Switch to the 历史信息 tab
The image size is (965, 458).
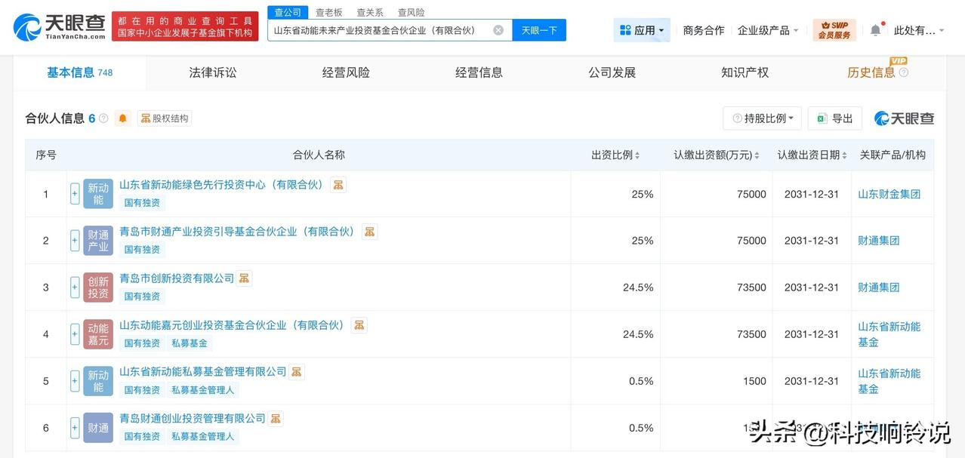click(871, 72)
